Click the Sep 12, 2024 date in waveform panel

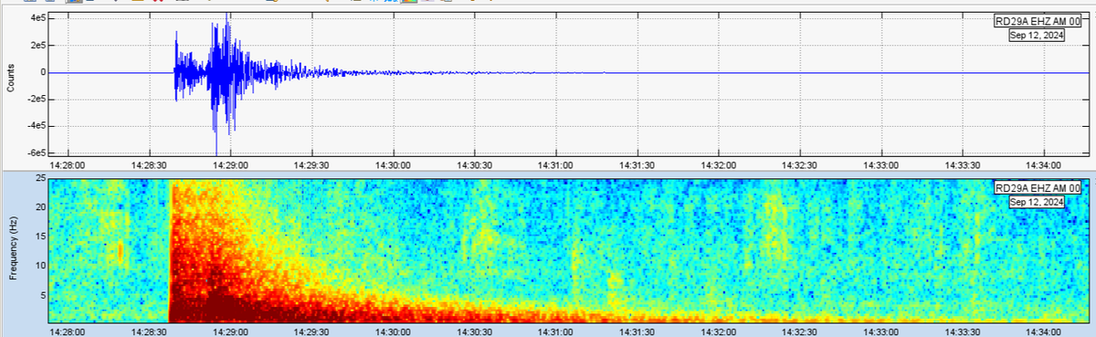(x=1036, y=36)
